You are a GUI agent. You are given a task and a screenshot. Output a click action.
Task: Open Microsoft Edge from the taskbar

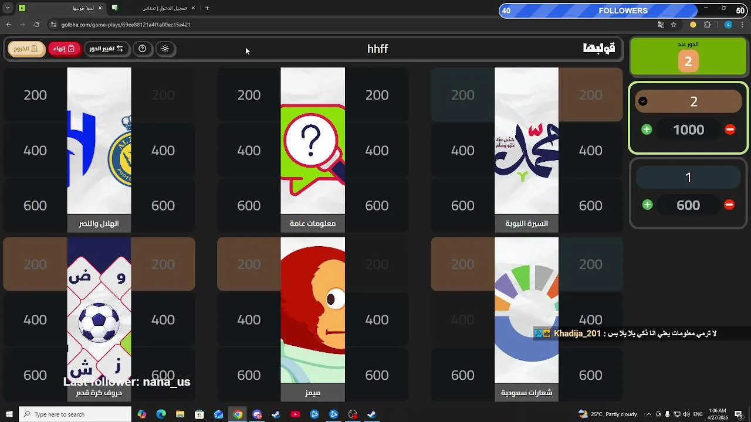pyautogui.click(x=161, y=414)
